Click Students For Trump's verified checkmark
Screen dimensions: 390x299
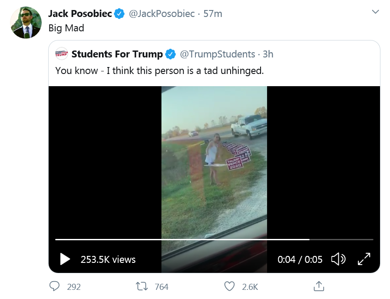169,54
